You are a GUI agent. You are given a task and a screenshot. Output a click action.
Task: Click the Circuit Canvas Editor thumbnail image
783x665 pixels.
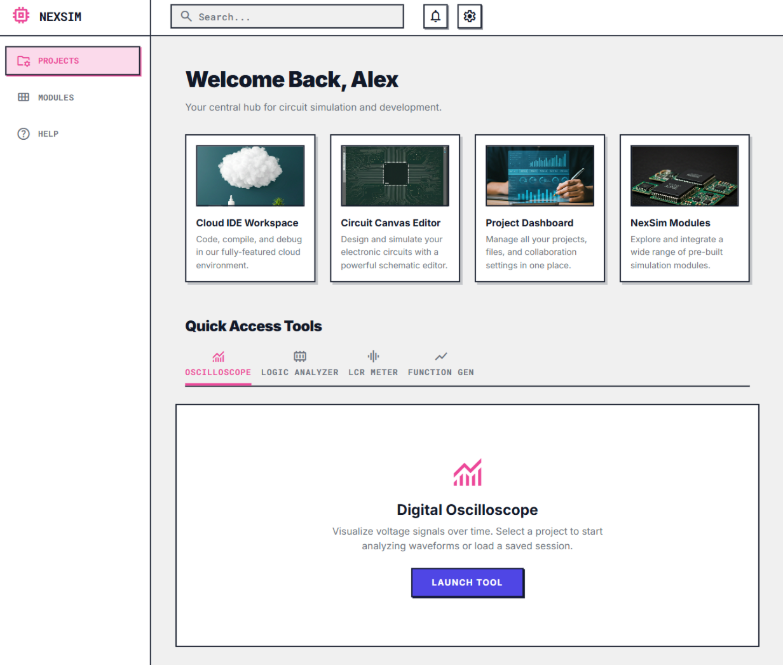click(x=395, y=175)
